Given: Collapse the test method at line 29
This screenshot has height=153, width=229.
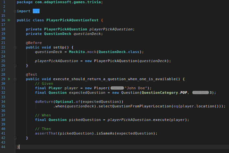Looking at the screenshot, I should pyautogui.click(x=15, y=79).
